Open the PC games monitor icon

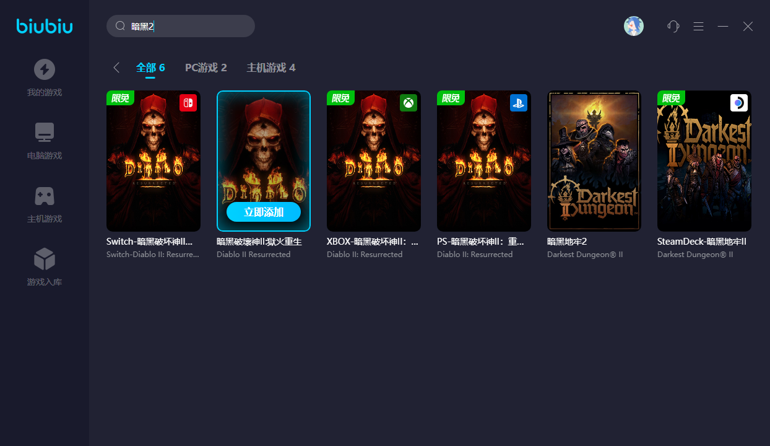tap(45, 133)
